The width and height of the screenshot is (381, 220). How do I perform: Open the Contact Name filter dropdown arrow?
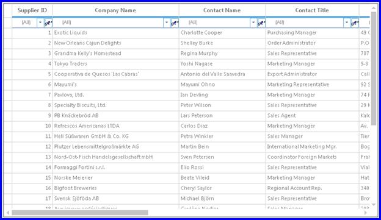point(253,23)
